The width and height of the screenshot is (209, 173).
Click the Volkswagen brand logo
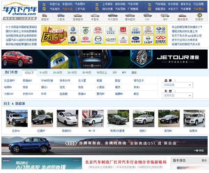click(x=73, y=30)
